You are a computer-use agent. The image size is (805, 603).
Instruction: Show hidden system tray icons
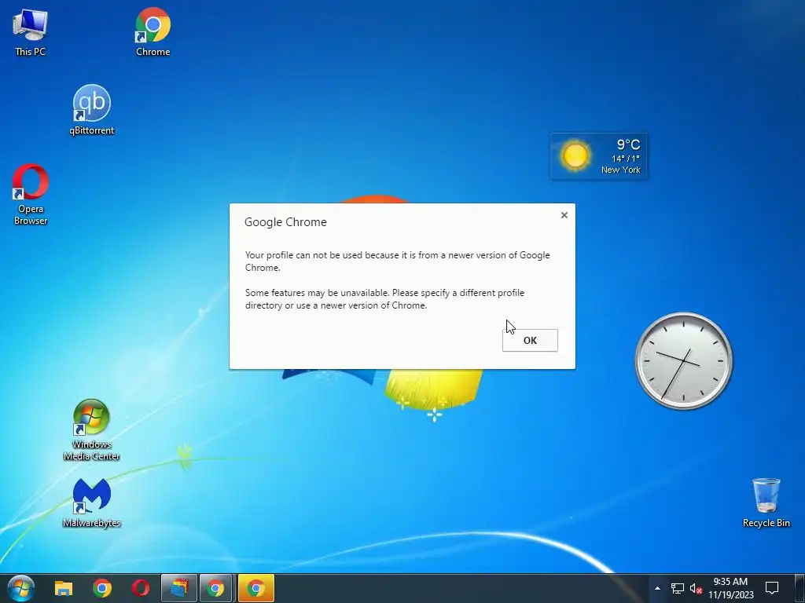[x=657, y=588]
